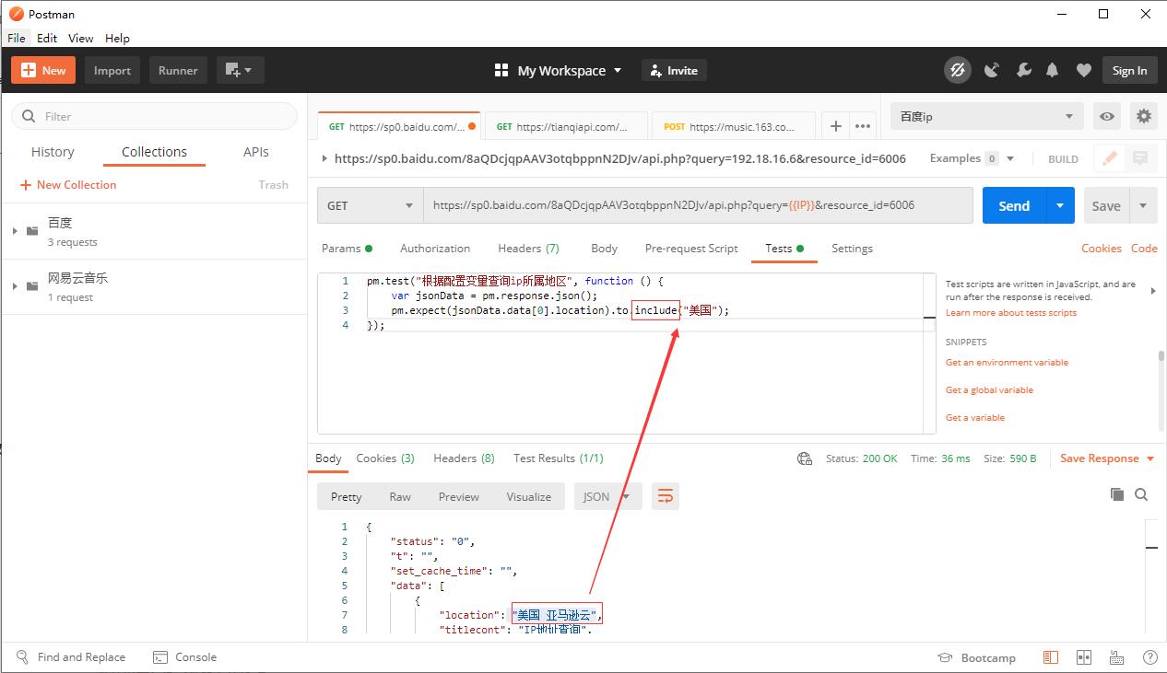Switch response view to Raw
1167x673 pixels.
(400, 496)
